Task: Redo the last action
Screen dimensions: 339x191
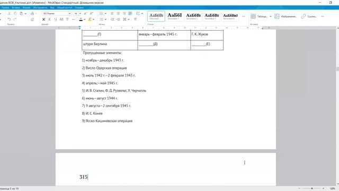Action: 15,20
